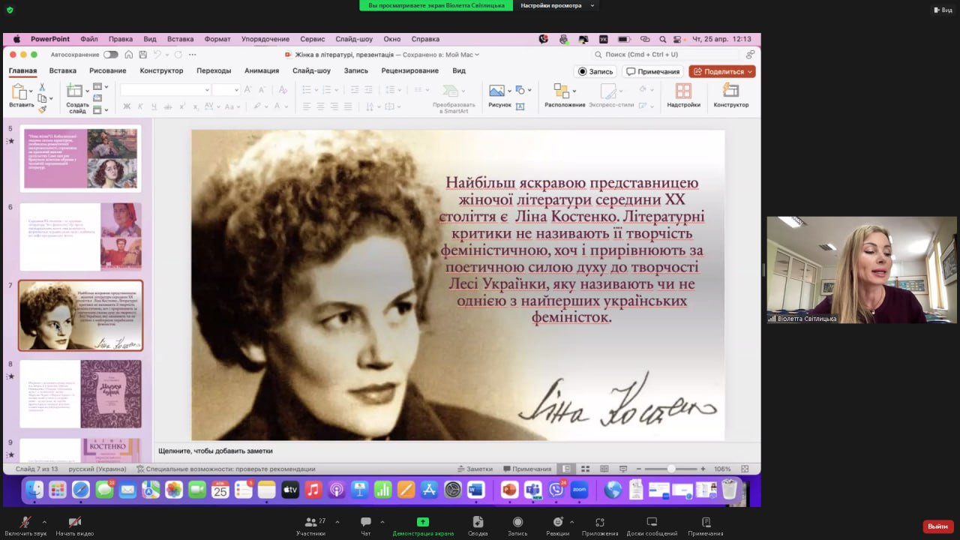960x540 pixels.
Task: Click the Create Slide (Создать слайд) icon
Action: click(x=75, y=91)
